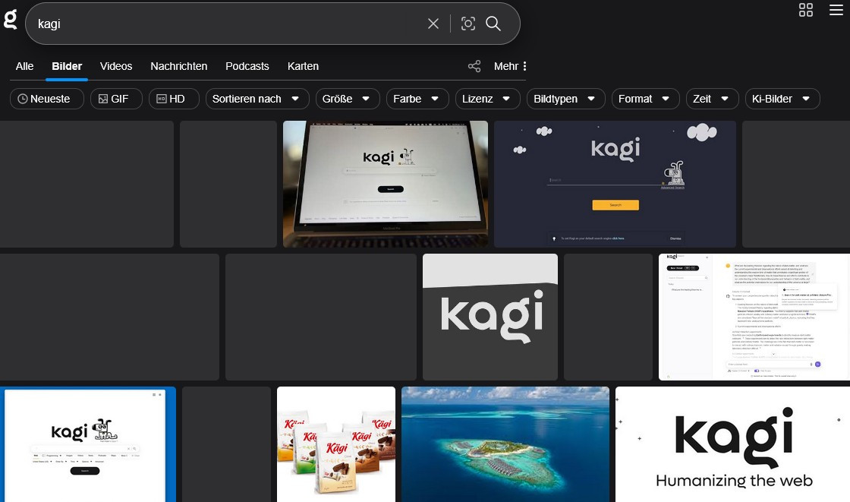Open the dark Kagi page with orange button
This screenshot has width=850, height=502.
pyautogui.click(x=615, y=184)
